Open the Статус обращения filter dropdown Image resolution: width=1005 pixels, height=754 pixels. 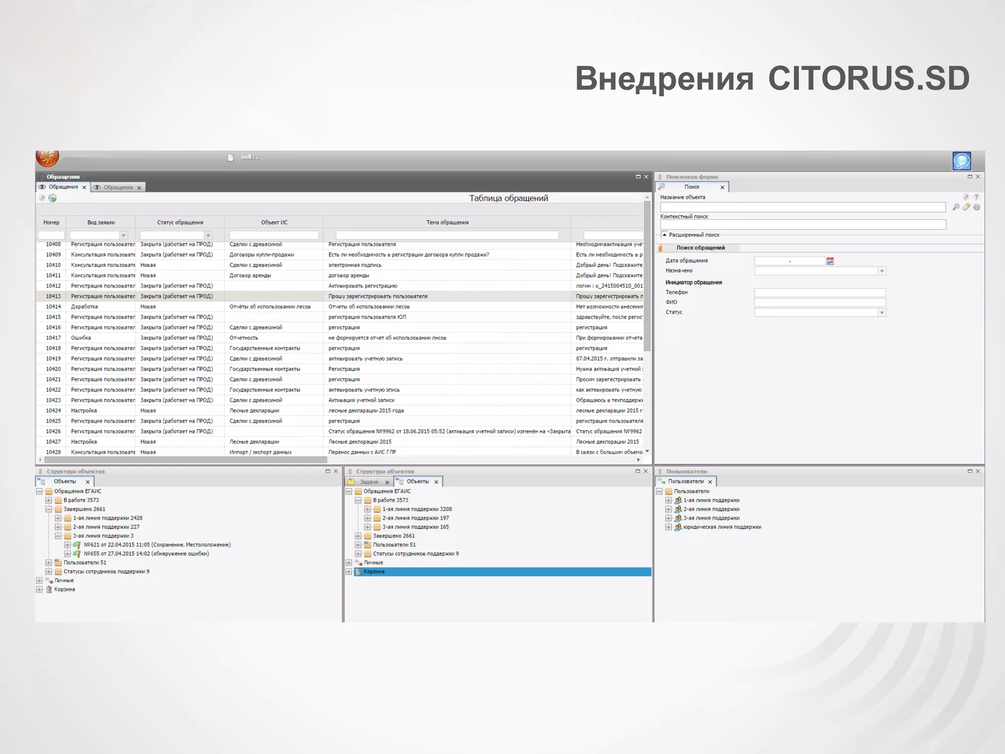[x=208, y=236]
